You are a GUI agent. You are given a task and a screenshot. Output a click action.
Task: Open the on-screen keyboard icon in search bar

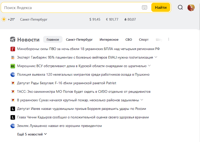(144, 8)
